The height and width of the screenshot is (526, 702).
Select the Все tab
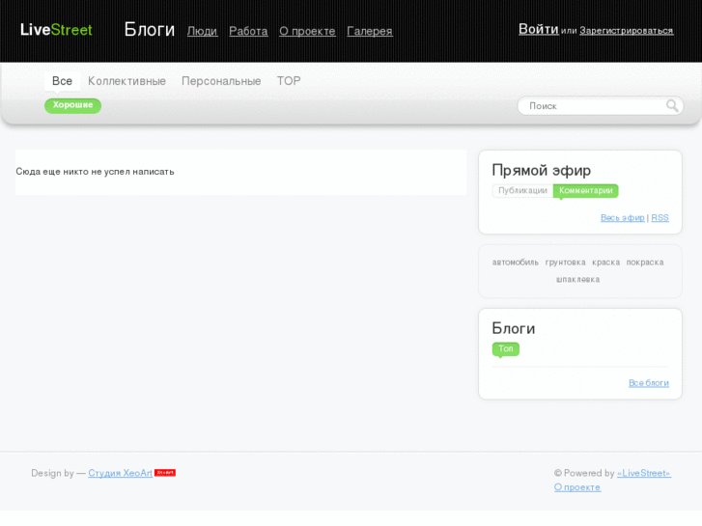pyautogui.click(x=62, y=81)
